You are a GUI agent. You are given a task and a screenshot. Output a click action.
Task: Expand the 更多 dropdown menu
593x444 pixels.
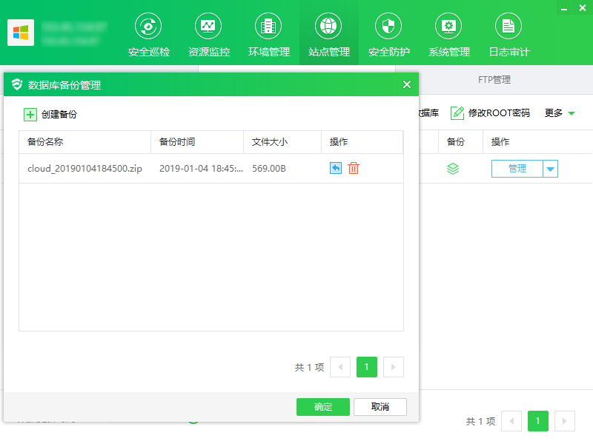[x=560, y=113]
